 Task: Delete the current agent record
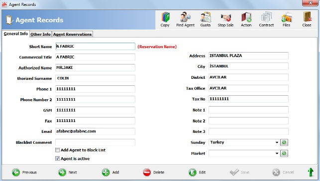[x=154, y=173]
